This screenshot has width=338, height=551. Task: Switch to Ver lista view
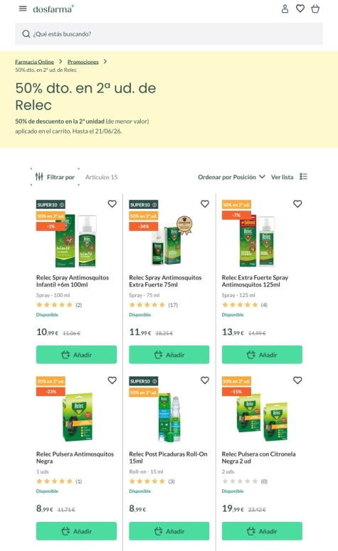[x=282, y=177]
